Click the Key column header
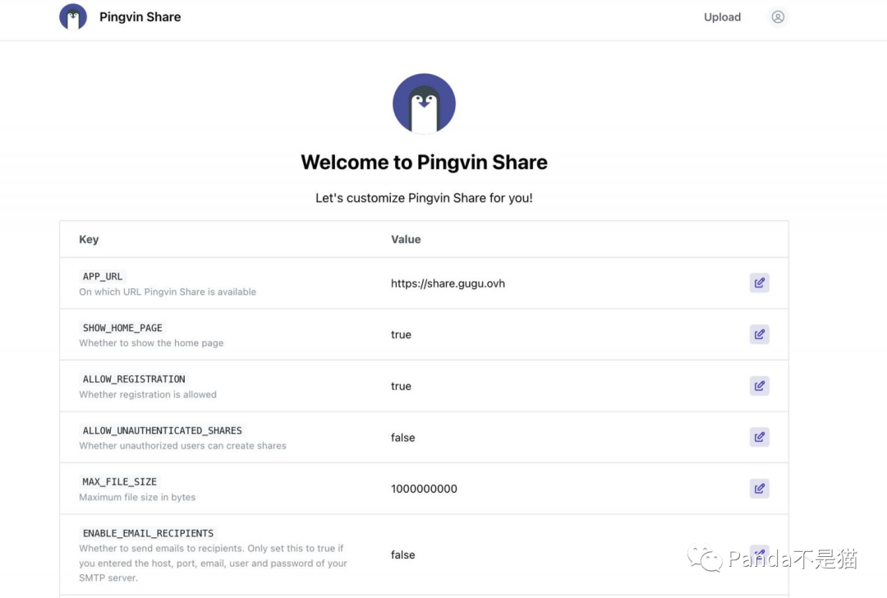 point(89,239)
